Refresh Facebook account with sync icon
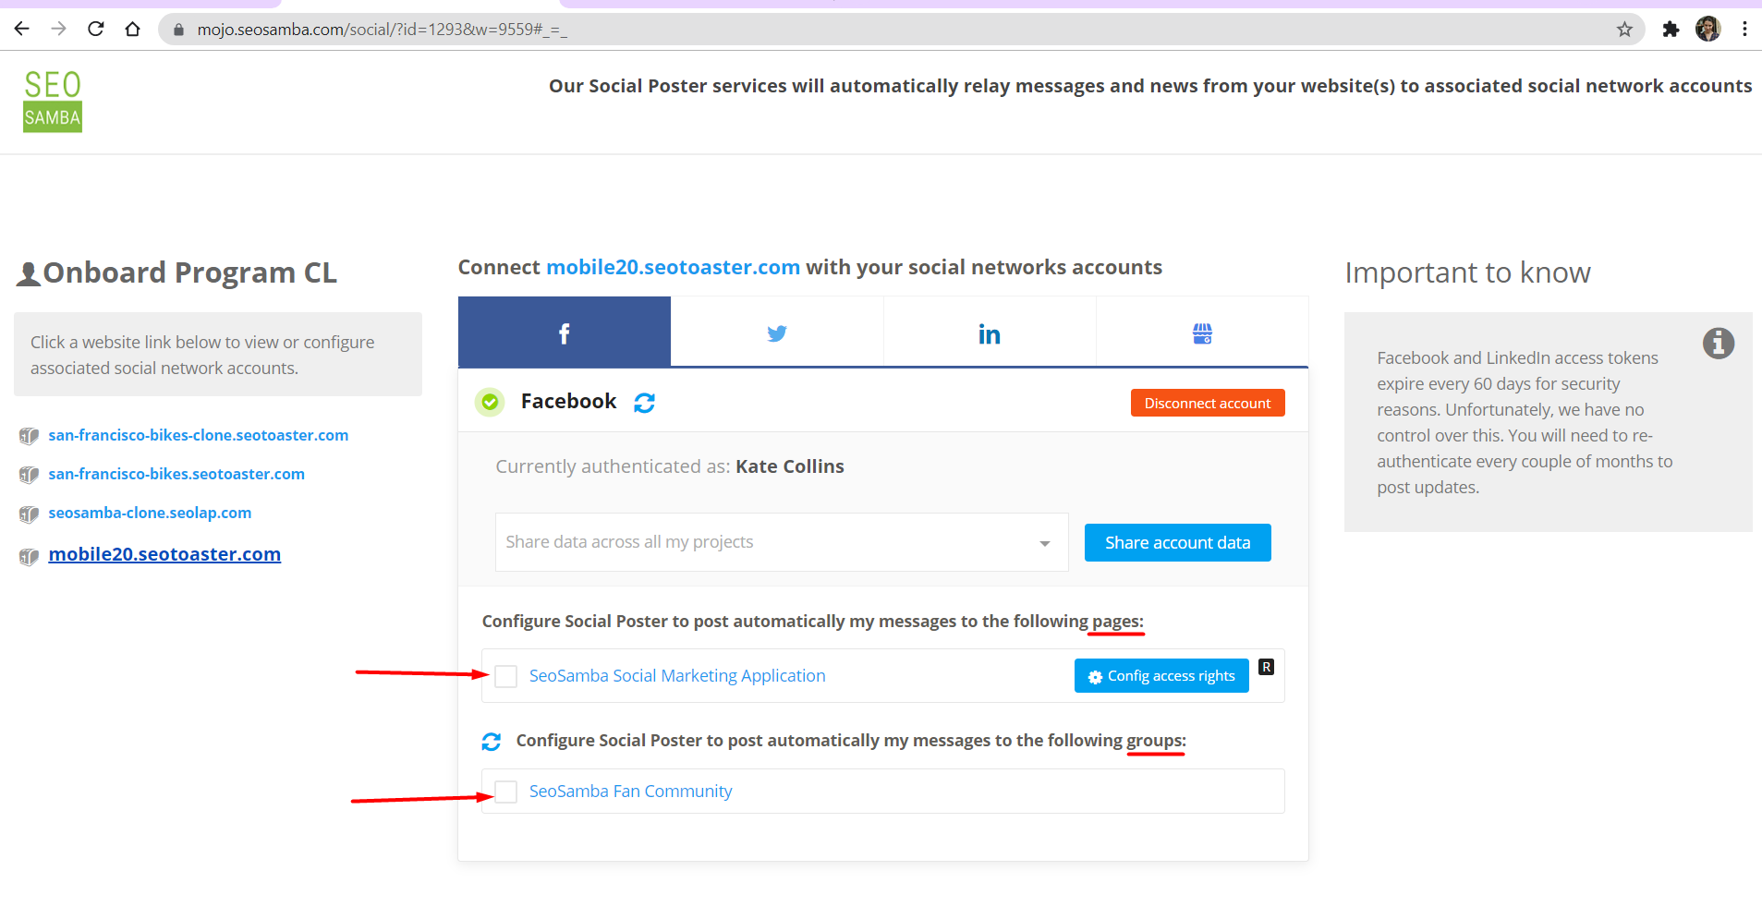 644,403
